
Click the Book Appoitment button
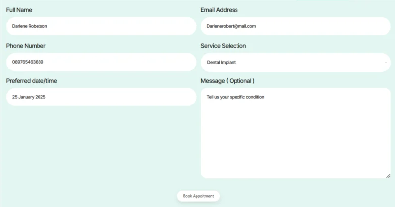198,196
